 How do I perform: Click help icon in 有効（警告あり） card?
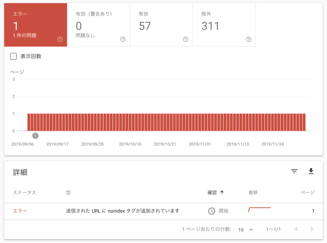123,40
